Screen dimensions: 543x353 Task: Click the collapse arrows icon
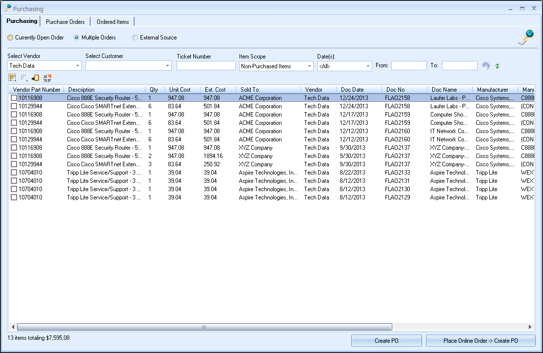[47, 78]
